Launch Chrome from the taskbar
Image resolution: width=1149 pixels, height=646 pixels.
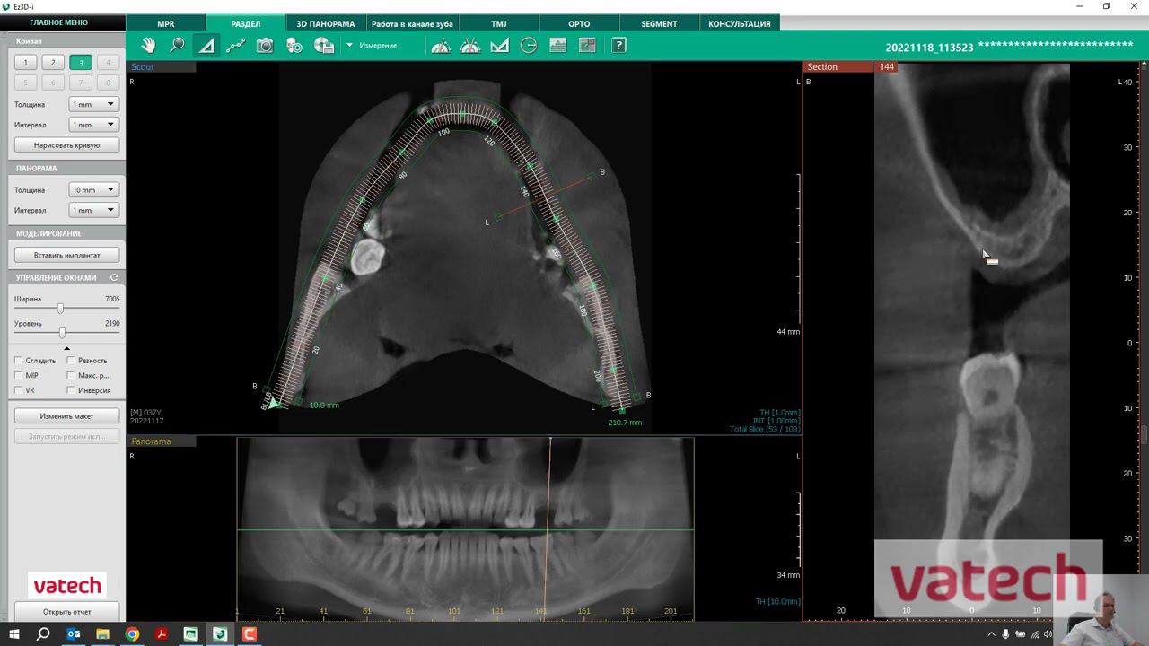(x=132, y=634)
